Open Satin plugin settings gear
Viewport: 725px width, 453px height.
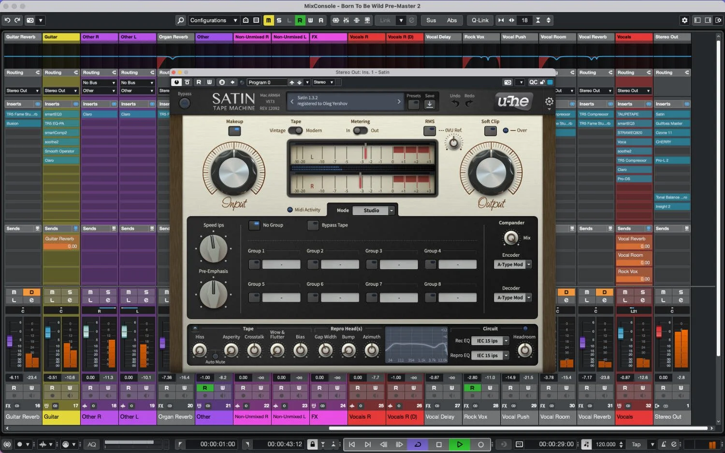coord(549,102)
